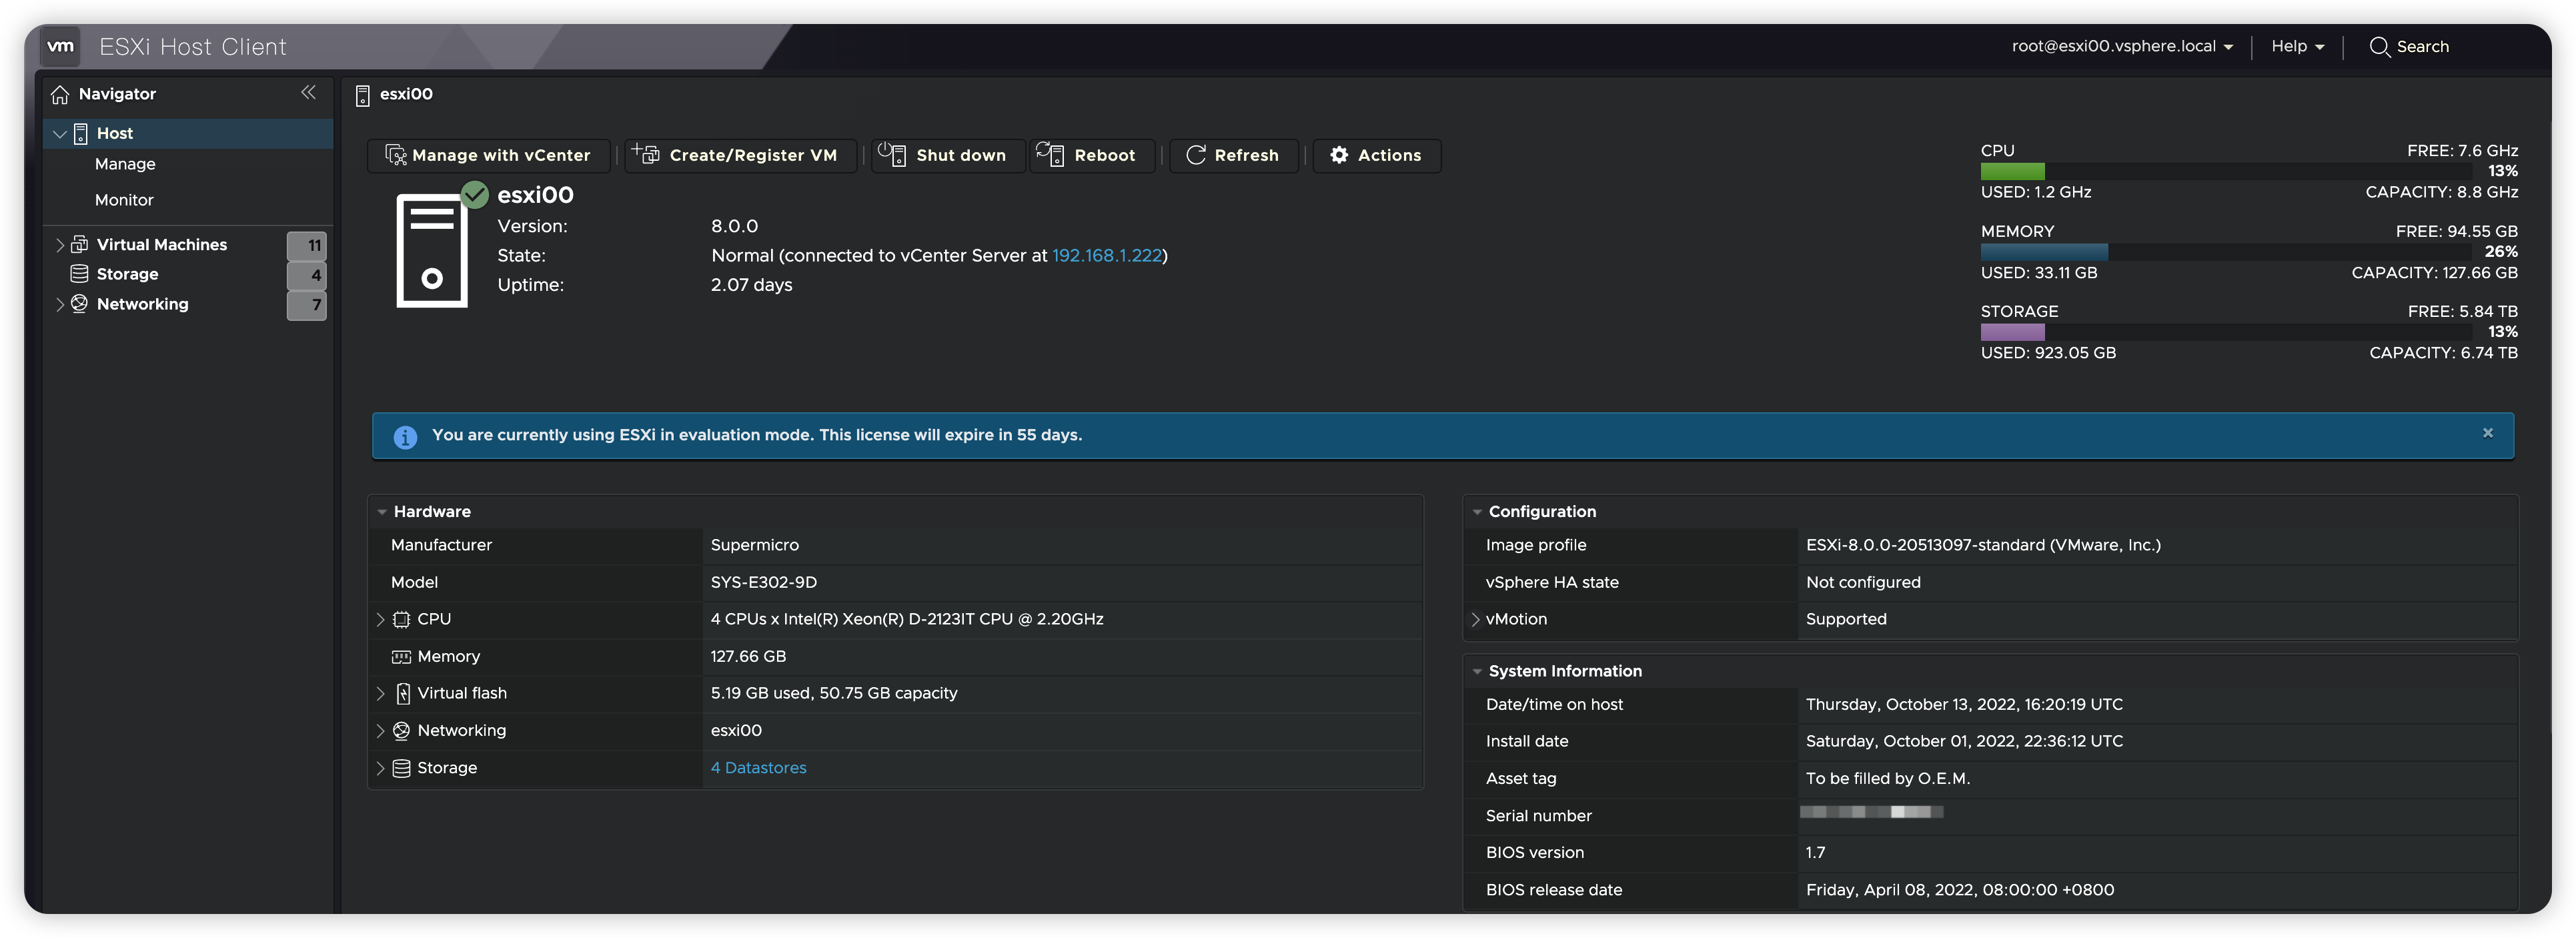Click the blue Memory usage bar

2044,252
